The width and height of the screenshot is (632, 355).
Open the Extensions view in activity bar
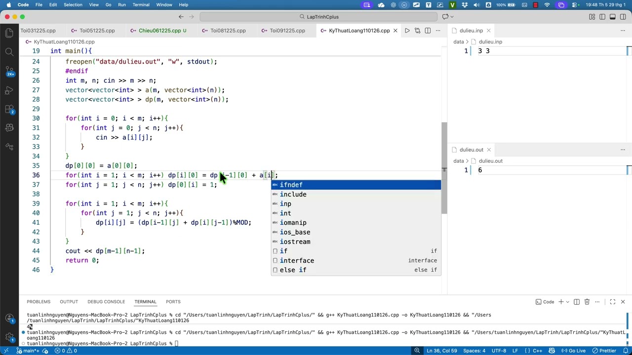pyautogui.click(x=9, y=109)
